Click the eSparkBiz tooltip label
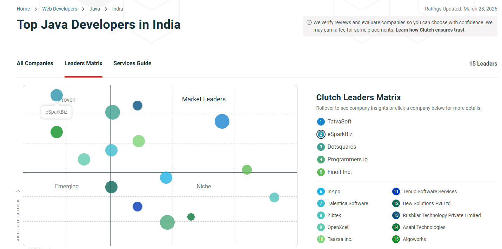This screenshot has width=502, height=249. click(x=56, y=112)
